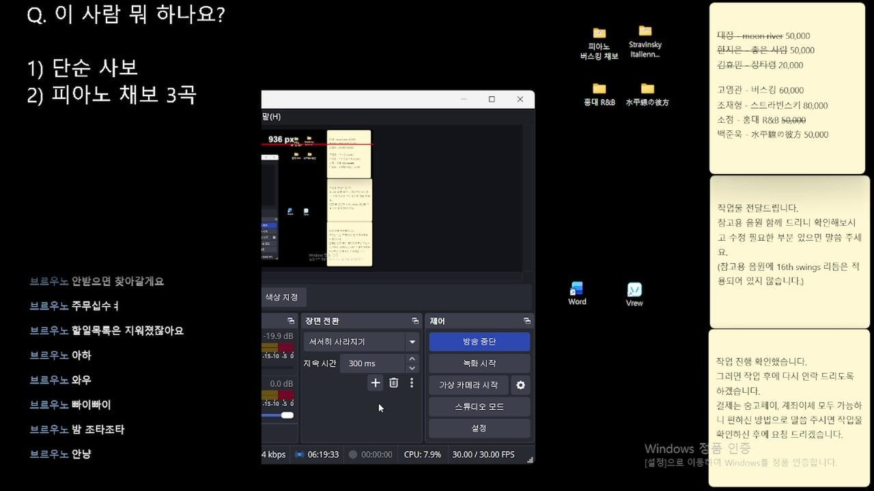Open virtual camera settings gear in OBS
The width and height of the screenshot is (874, 491).
click(x=520, y=385)
